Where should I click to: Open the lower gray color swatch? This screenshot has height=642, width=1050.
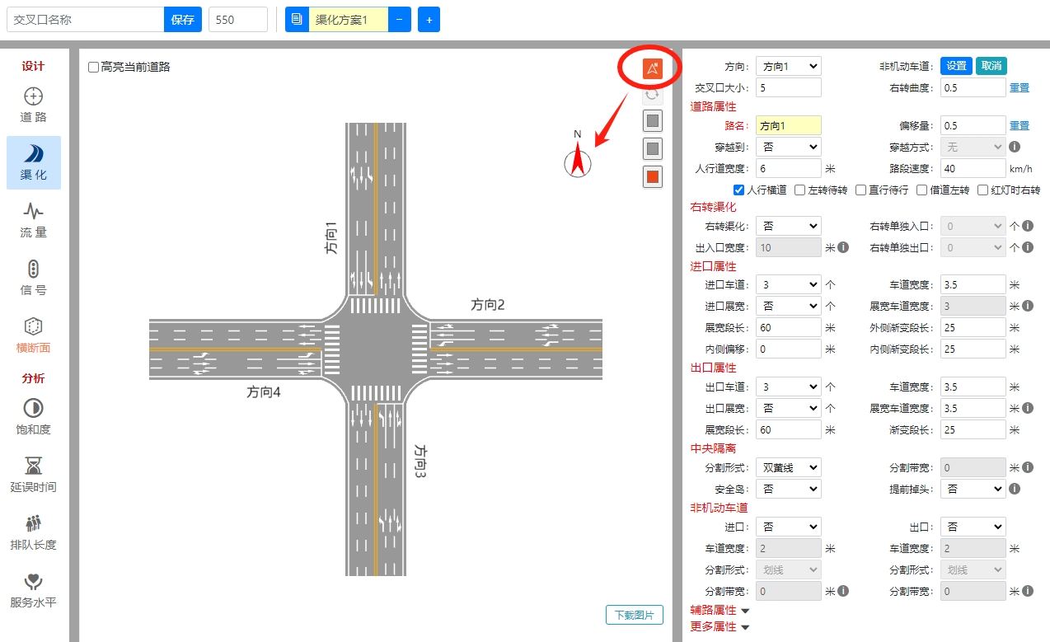[653, 149]
